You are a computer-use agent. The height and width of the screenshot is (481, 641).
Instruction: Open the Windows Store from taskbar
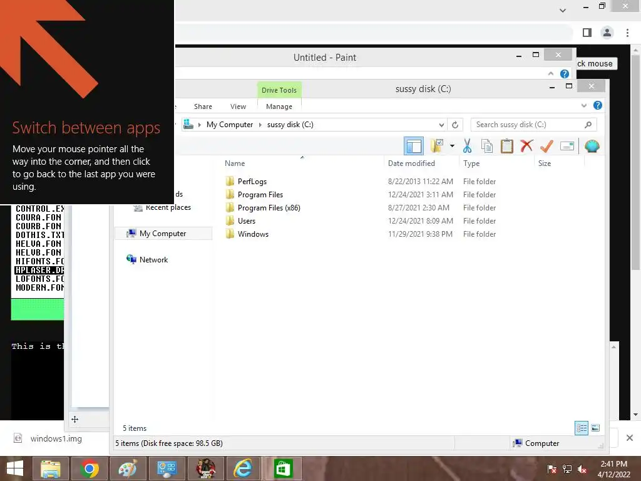[283, 468]
